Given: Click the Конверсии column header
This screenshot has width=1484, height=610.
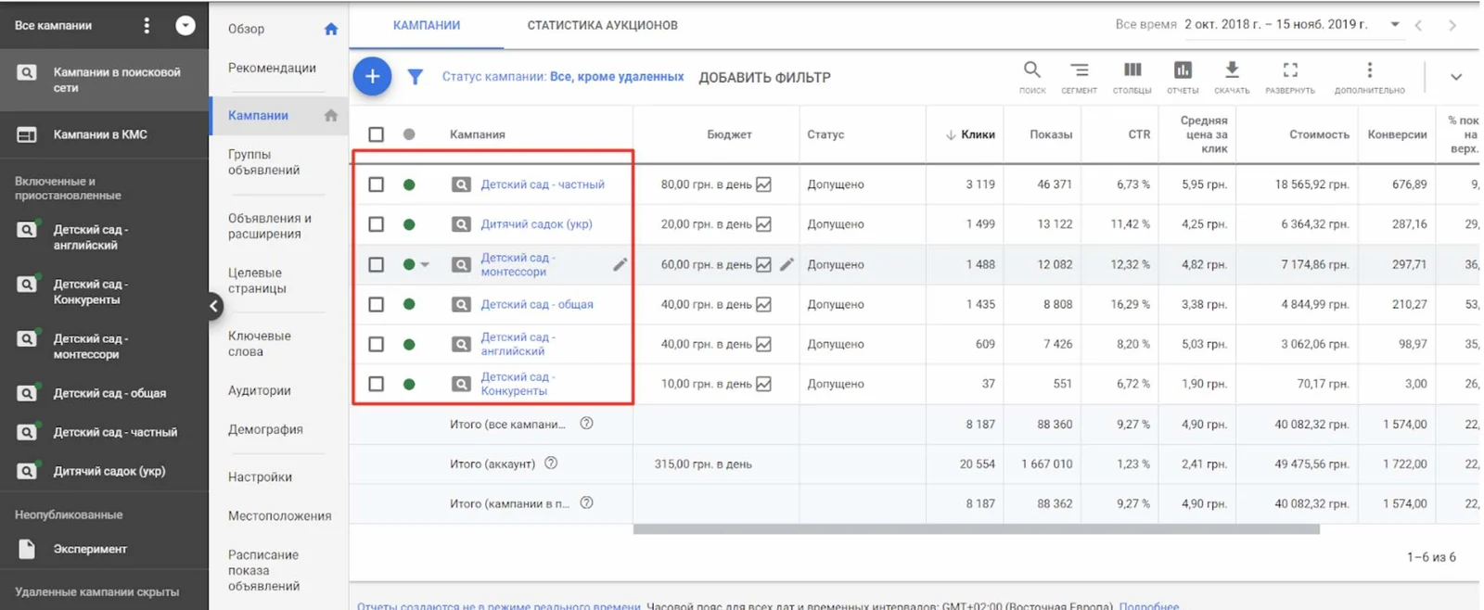Looking at the screenshot, I should [x=1397, y=134].
